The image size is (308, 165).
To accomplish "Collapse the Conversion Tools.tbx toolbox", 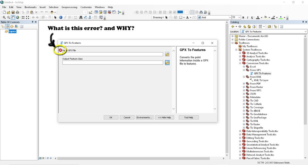I will pyautogui.click(x=240, y=63).
